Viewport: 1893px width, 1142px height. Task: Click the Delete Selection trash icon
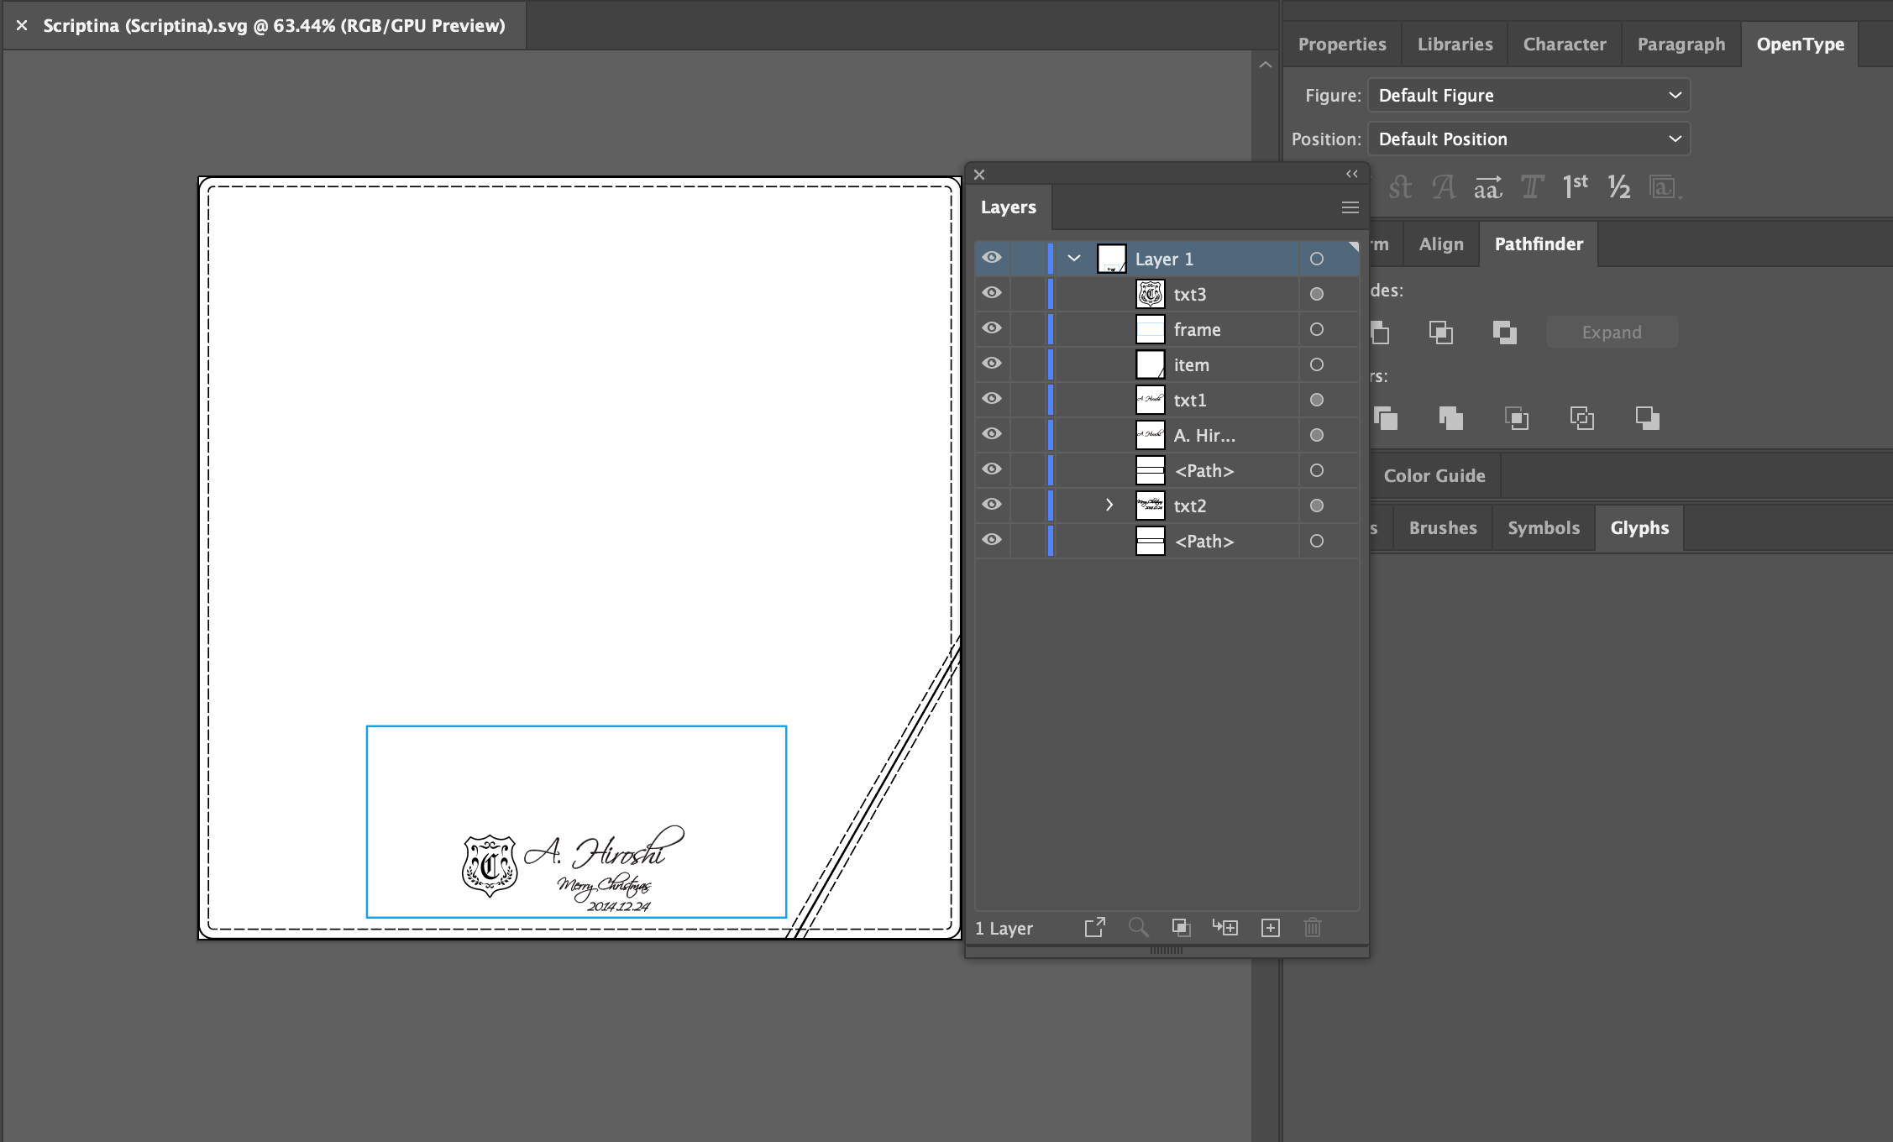coord(1312,928)
